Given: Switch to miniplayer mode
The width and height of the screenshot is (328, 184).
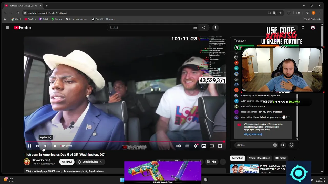Looking at the screenshot, I should pyautogui.click(x=203, y=146).
